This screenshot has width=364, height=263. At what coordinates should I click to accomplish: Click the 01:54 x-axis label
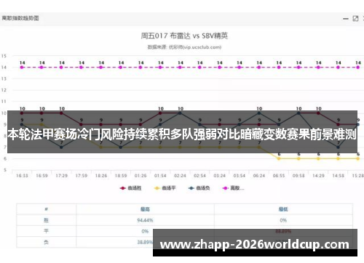[x=160, y=176]
